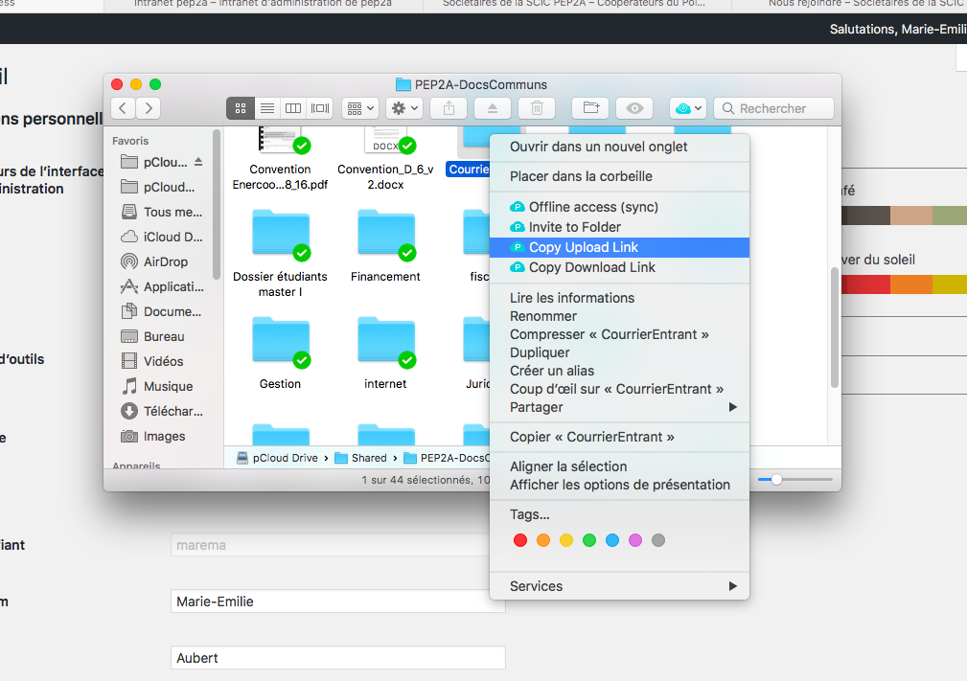
Task: Choose Placer dans la corbeille
Action: (x=581, y=176)
